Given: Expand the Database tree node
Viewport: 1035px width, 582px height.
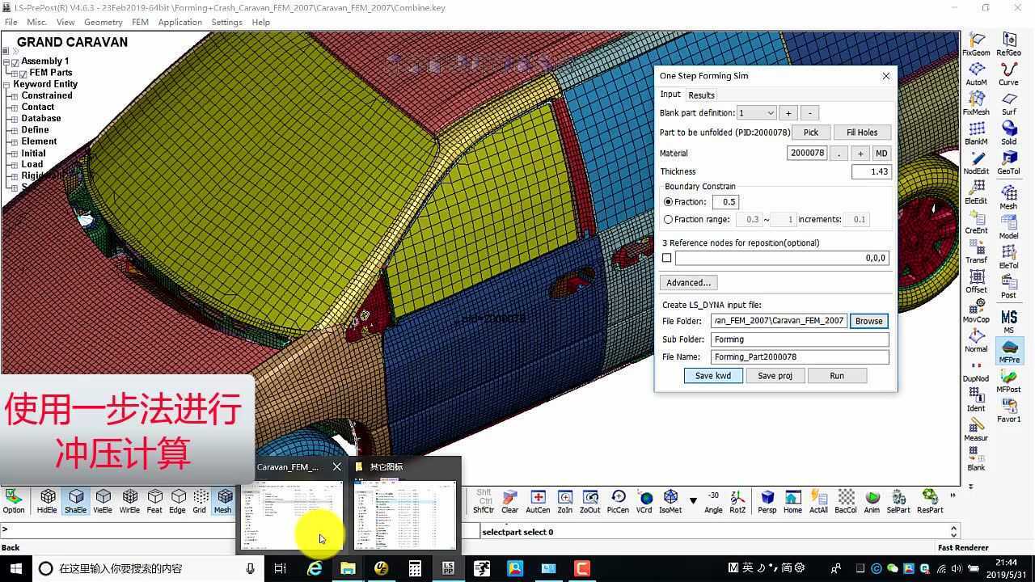Looking at the screenshot, I should [14, 118].
